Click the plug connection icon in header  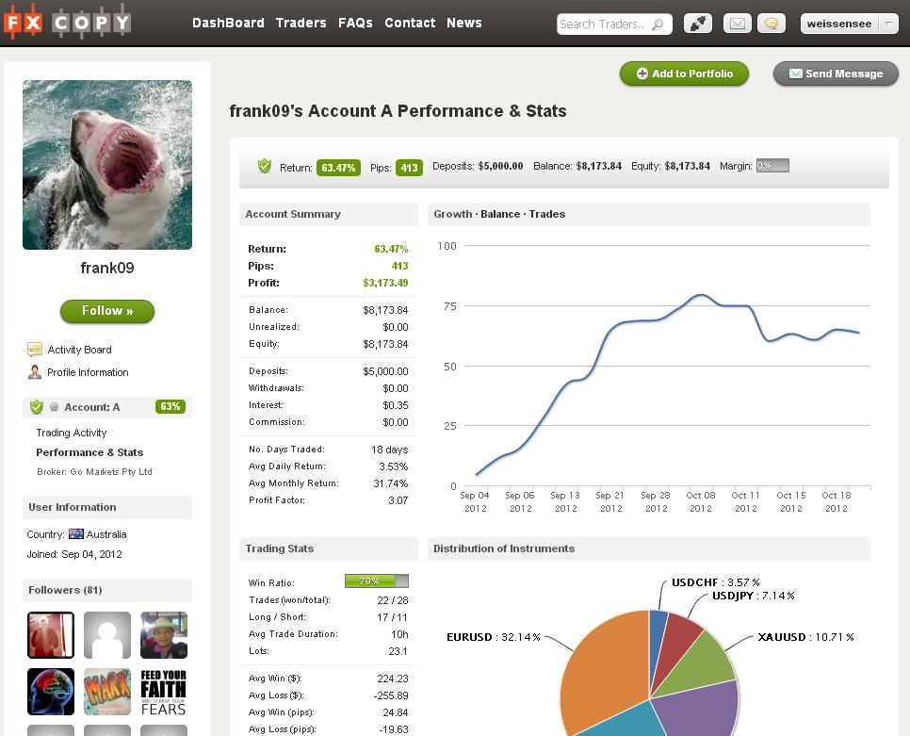[x=698, y=24]
